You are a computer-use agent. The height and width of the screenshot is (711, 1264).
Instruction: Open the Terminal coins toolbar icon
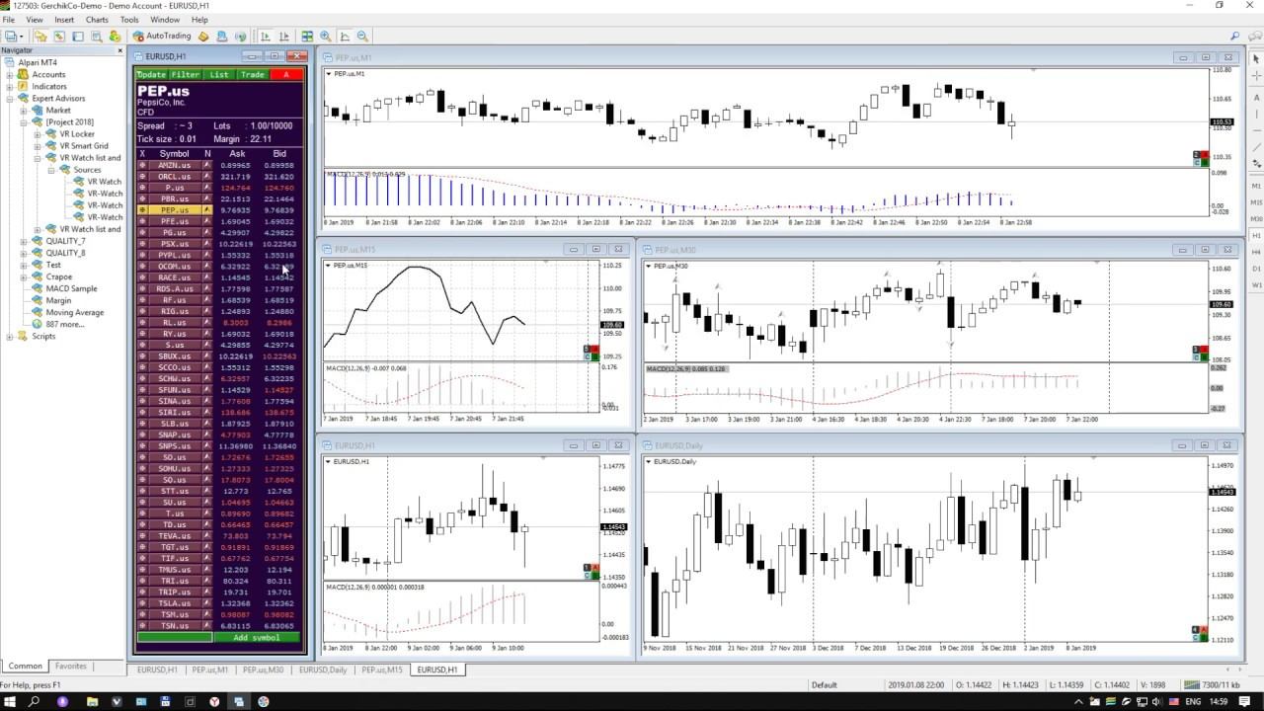(x=115, y=37)
